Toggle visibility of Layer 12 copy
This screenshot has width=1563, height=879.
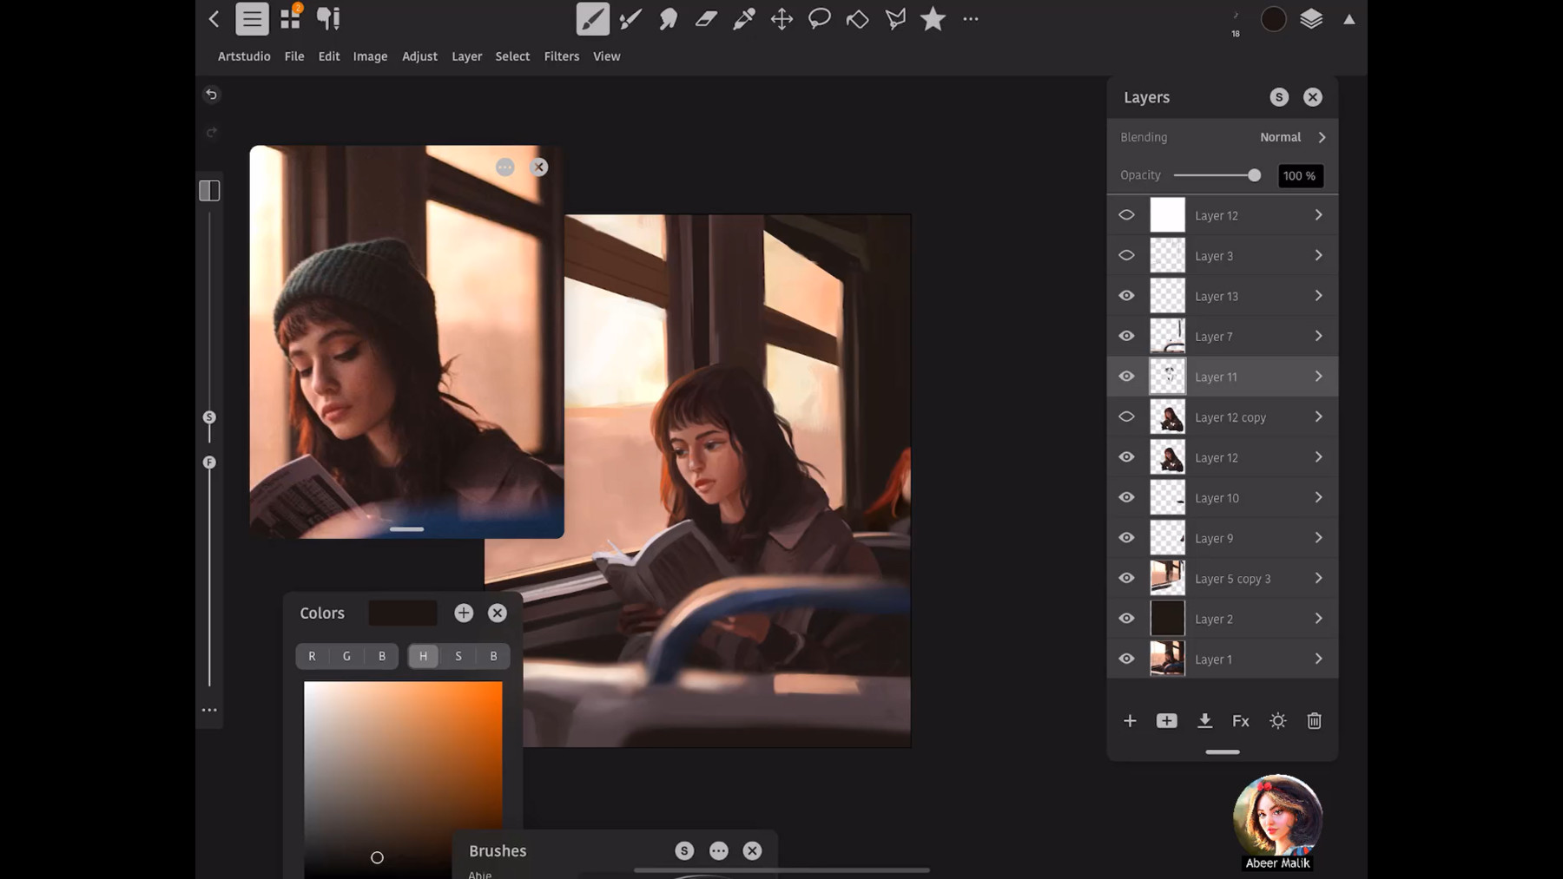pos(1126,417)
